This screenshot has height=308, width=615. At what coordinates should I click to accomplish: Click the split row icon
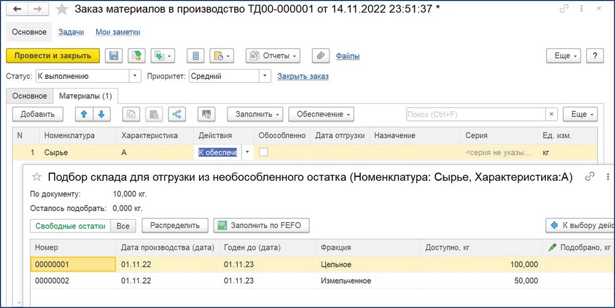pos(177,115)
